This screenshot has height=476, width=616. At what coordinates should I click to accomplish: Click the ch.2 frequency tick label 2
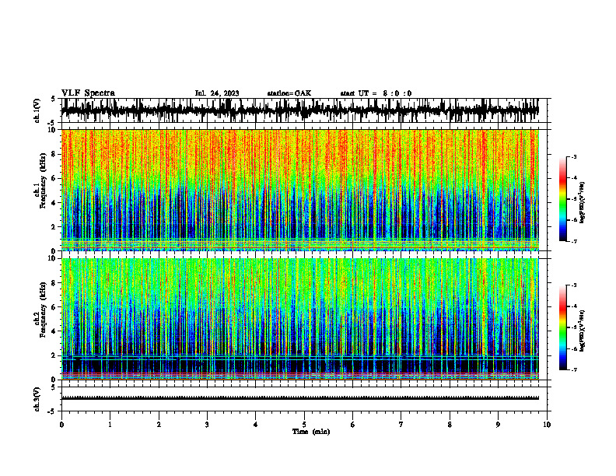(54, 355)
